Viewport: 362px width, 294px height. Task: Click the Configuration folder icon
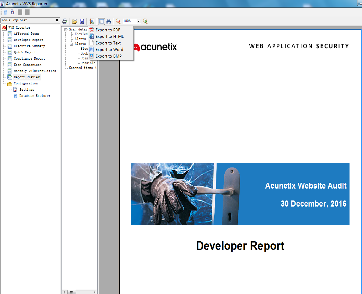(x=10, y=83)
